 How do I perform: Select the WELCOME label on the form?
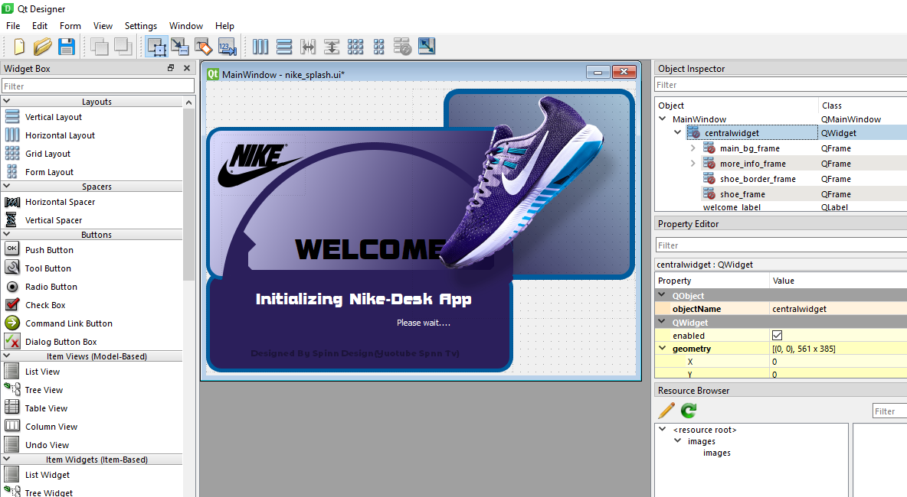[370, 249]
